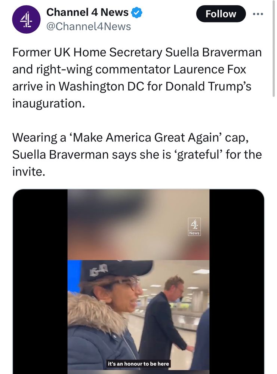Click the Channel 4 News display name
The height and width of the screenshot is (374, 277).
87,13
